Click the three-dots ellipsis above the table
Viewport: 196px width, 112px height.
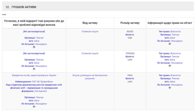coord(4,14)
